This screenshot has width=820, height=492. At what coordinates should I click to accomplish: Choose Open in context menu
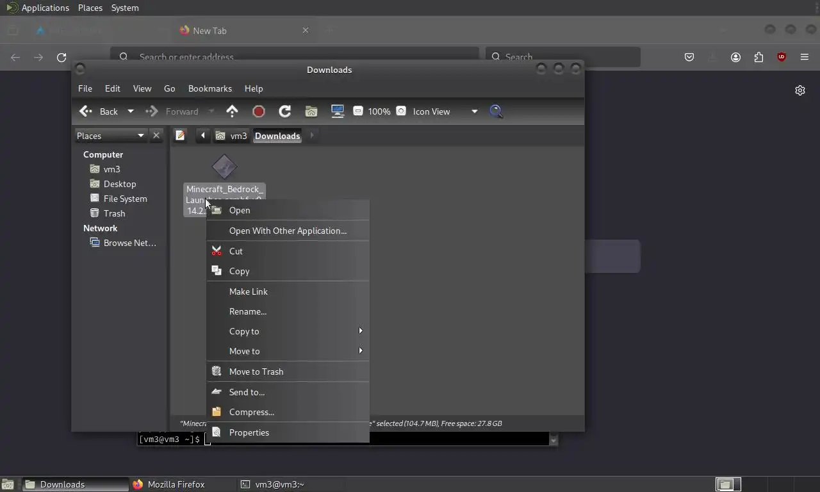[288, 210]
